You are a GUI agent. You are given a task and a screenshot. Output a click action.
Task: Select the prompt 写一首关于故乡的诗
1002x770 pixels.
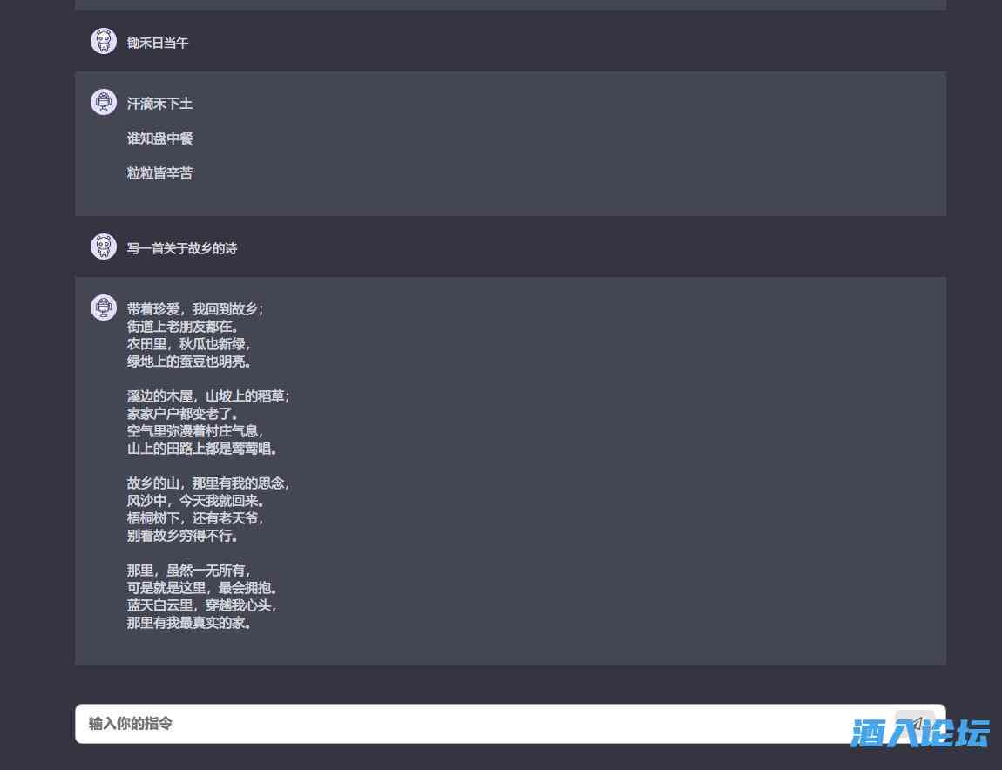click(x=182, y=248)
